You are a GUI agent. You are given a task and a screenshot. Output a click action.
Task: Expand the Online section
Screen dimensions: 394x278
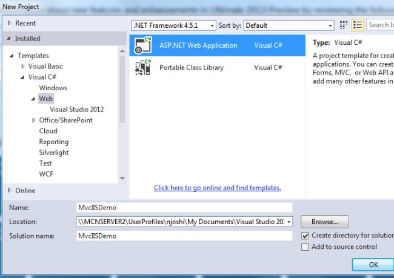pos(9,190)
